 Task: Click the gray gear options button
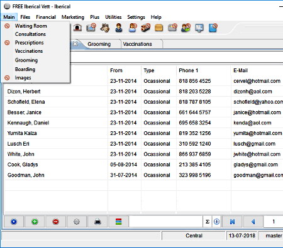coord(77,222)
